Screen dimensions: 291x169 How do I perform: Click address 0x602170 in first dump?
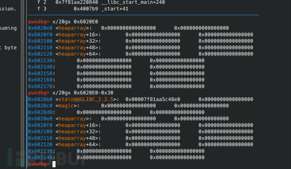[x=40, y=86]
